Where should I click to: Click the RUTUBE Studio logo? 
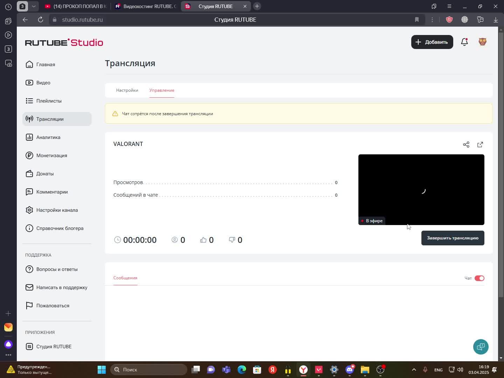(64, 42)
